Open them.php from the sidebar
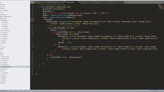Viewport: 164px width, 92px height. (6, 27)
